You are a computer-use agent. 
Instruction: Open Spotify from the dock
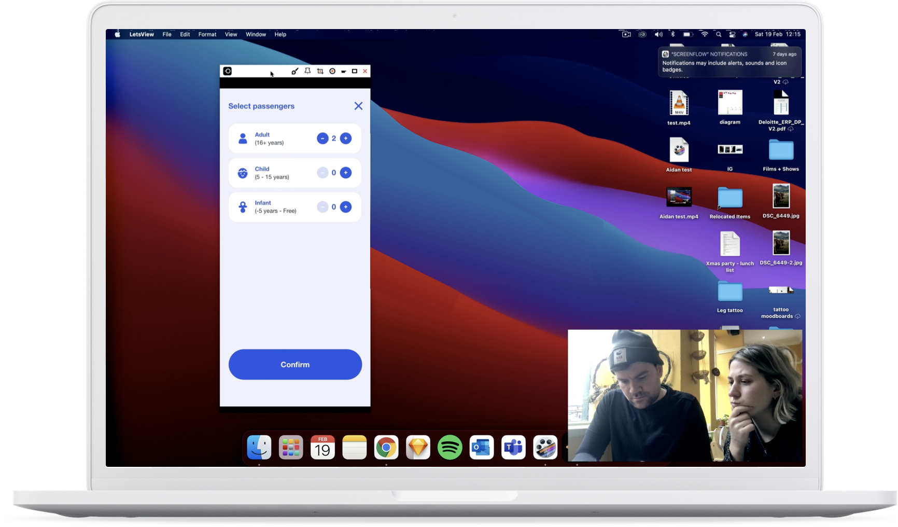450,447
